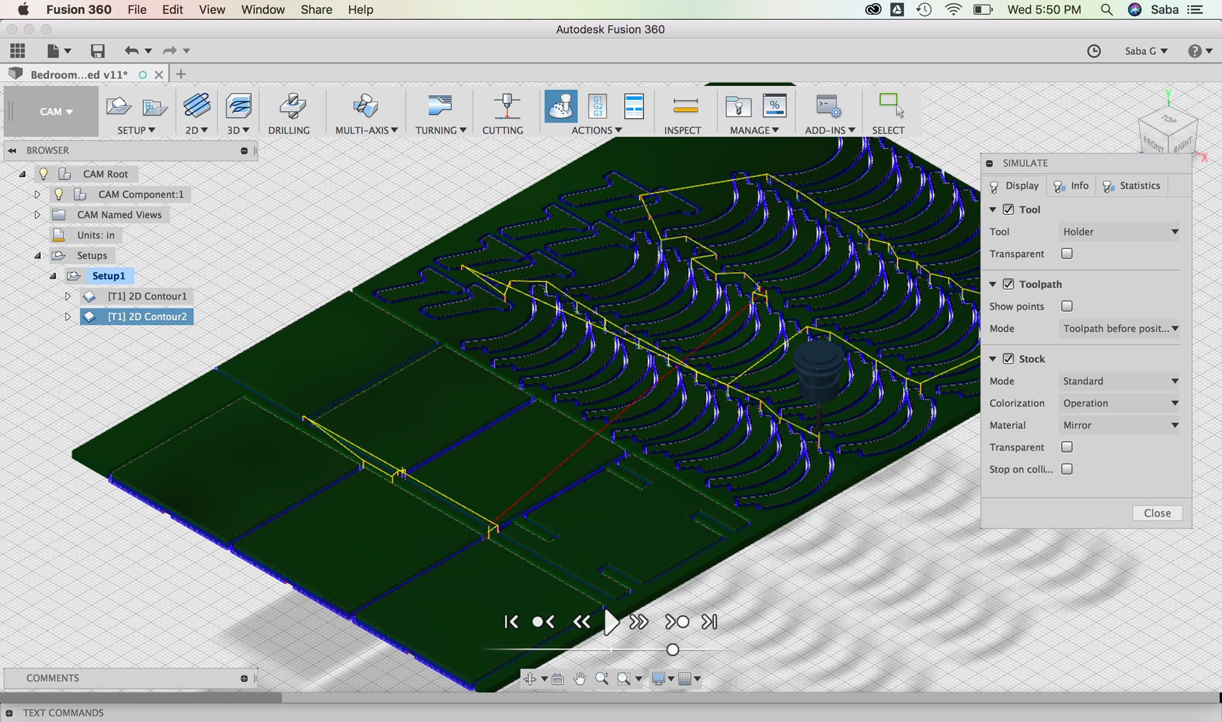Image resolution: width=1222 pixels, height=722 pixels.
Task: Toggle CAM Component:1 visibility lightbulb
Action: (x=59, y=194)
